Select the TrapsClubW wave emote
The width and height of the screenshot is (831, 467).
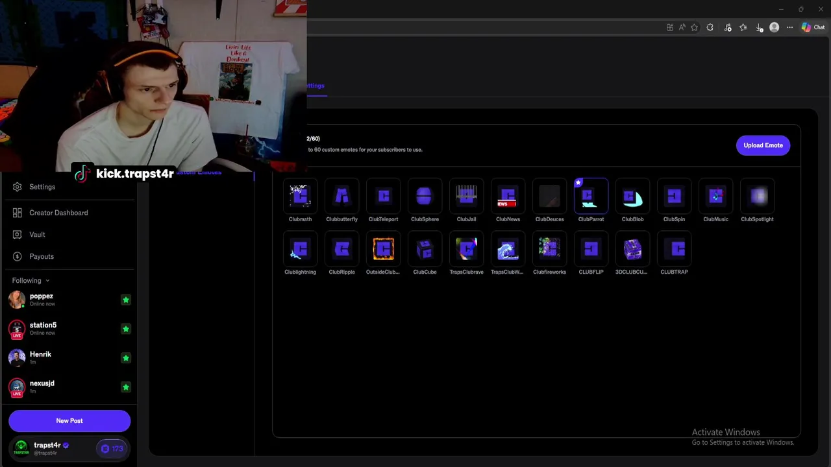[508, 250]
